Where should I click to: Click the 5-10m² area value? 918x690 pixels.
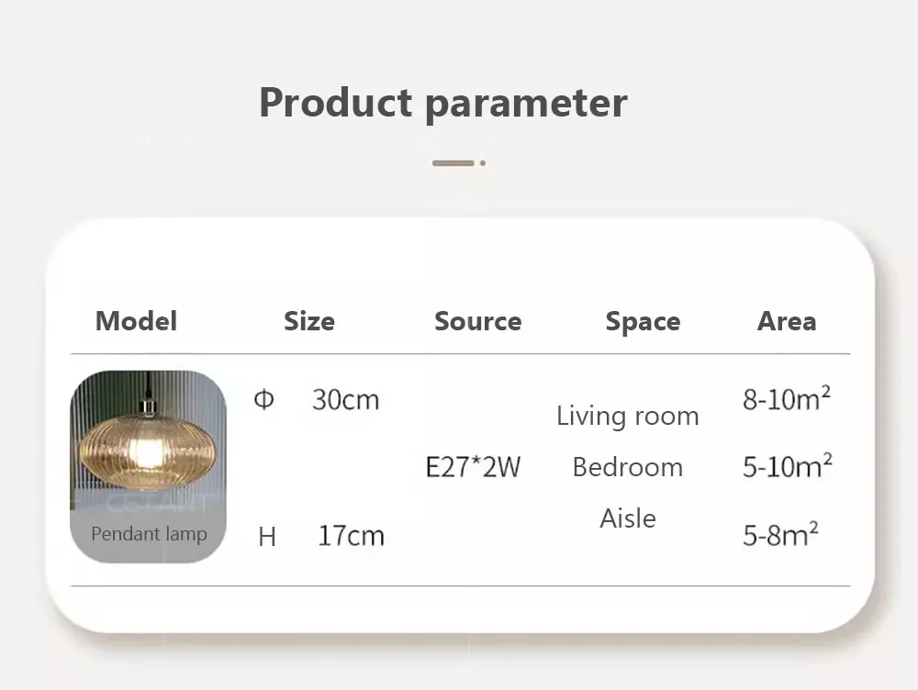pos(787,467)
